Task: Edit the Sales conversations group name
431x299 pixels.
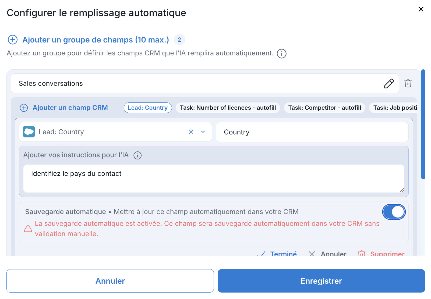Action: (389, 84)
